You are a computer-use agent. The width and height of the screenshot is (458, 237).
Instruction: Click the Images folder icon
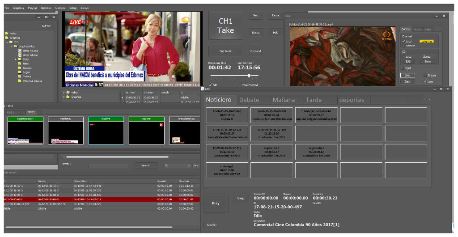[20, 68]
